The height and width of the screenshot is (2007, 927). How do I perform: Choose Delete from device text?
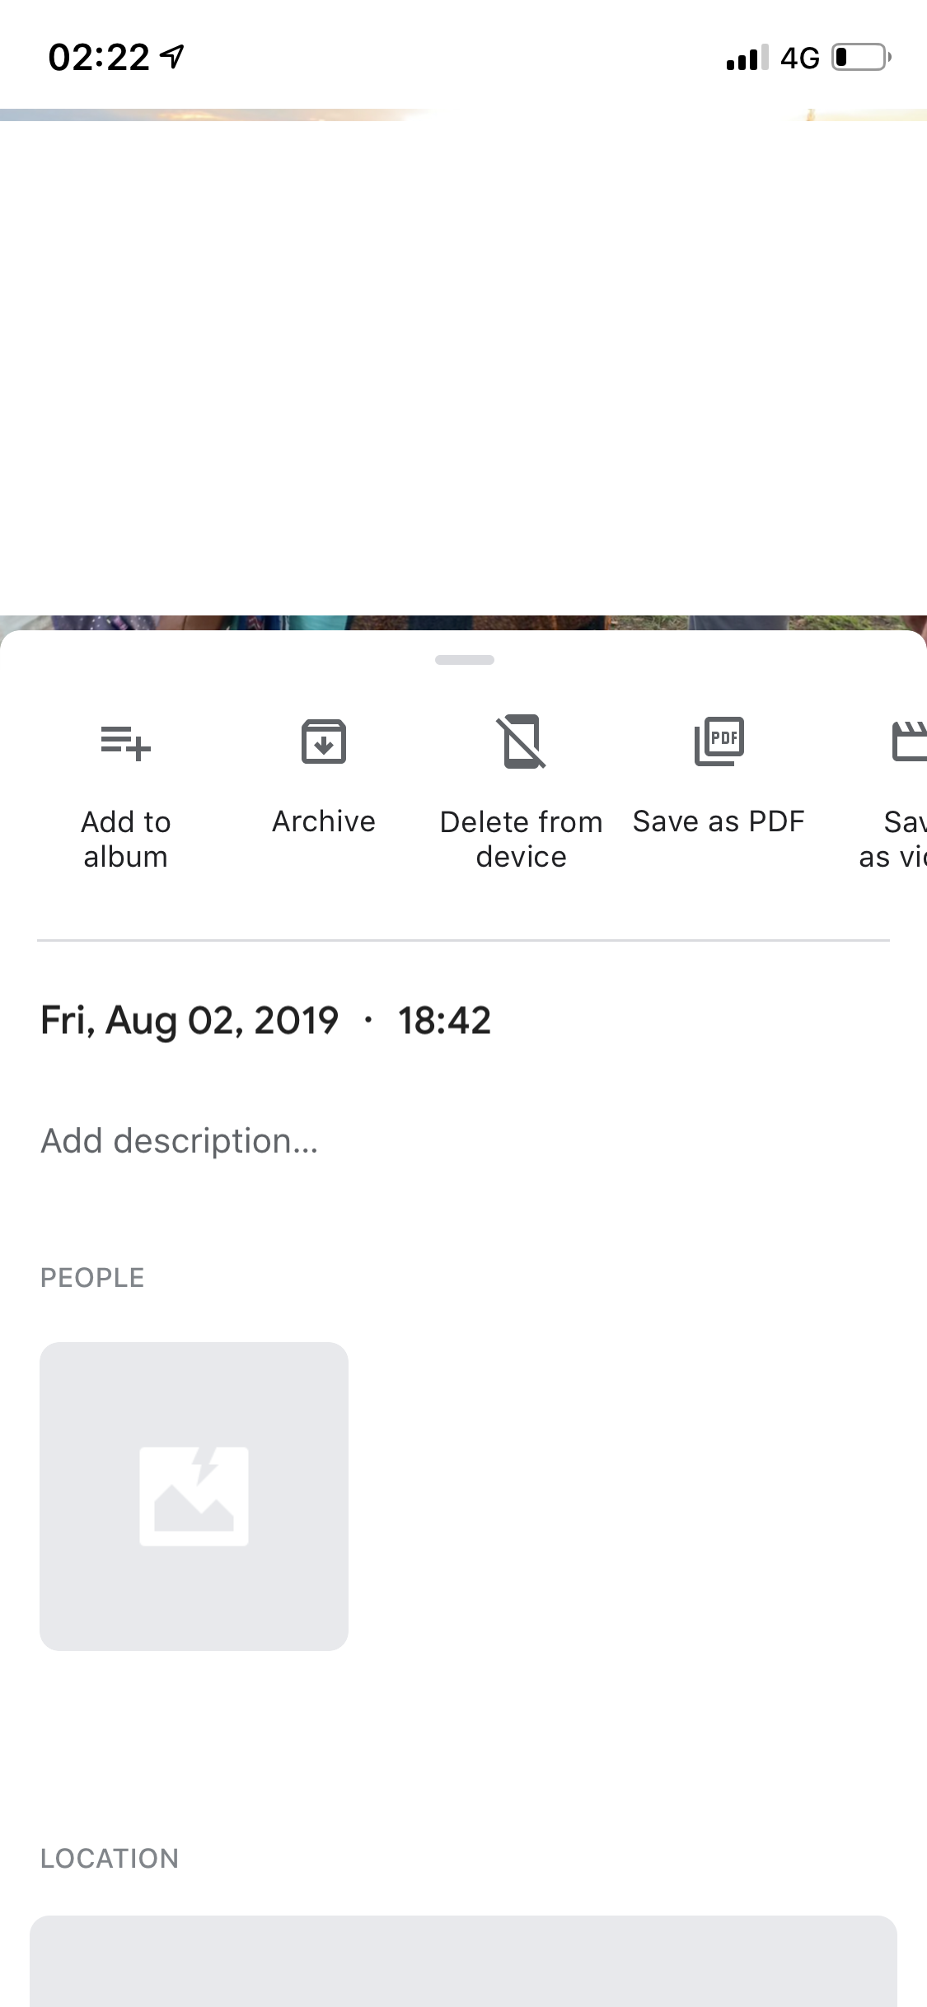point(522,840)
